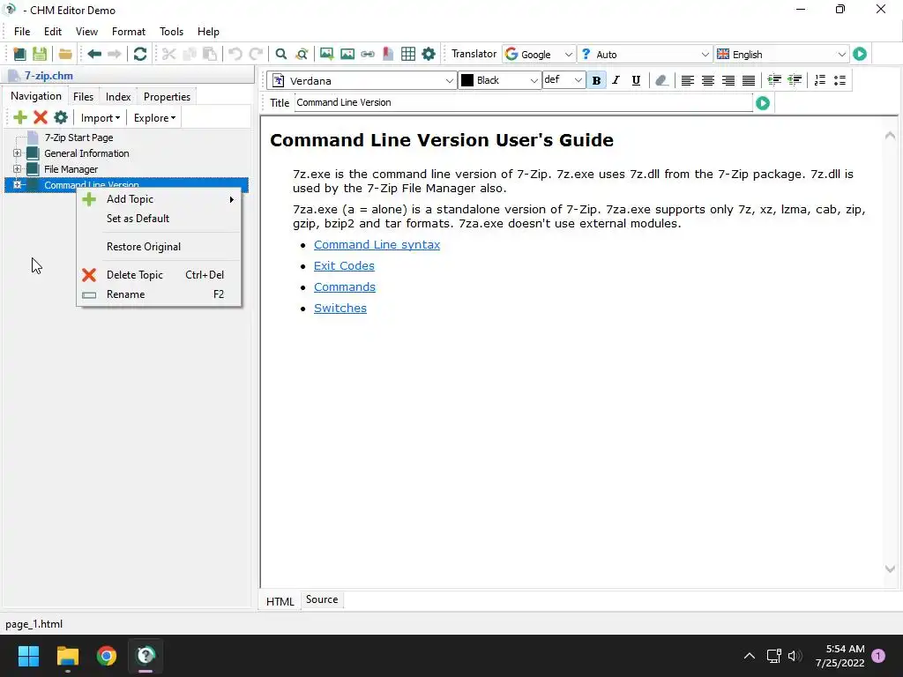Click the green play button beside Title field

[x=763, y=103]
